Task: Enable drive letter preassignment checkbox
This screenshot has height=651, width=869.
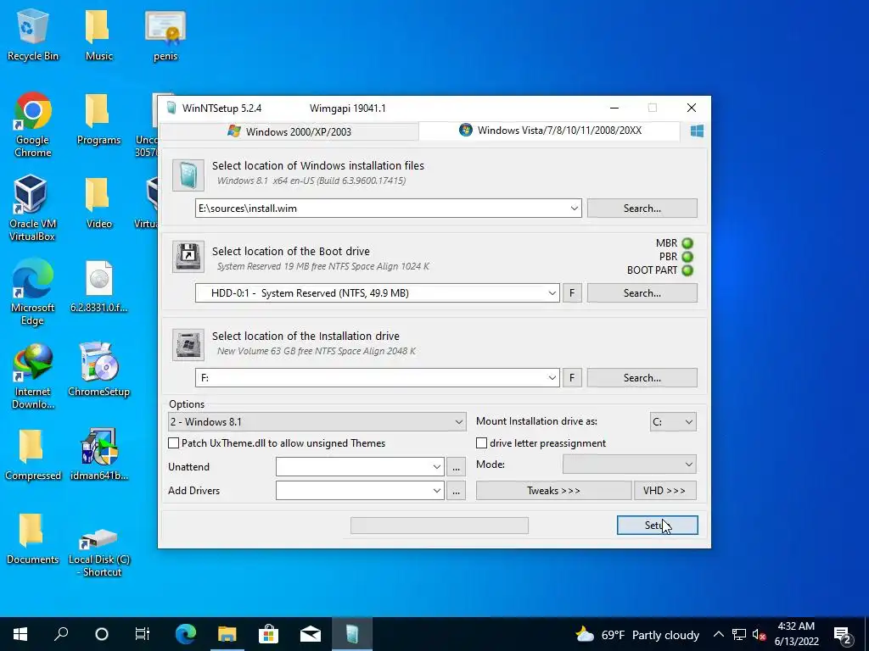Action: [482, 442]
